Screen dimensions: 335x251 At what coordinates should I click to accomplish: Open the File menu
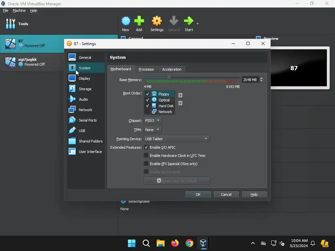(6, 10)
